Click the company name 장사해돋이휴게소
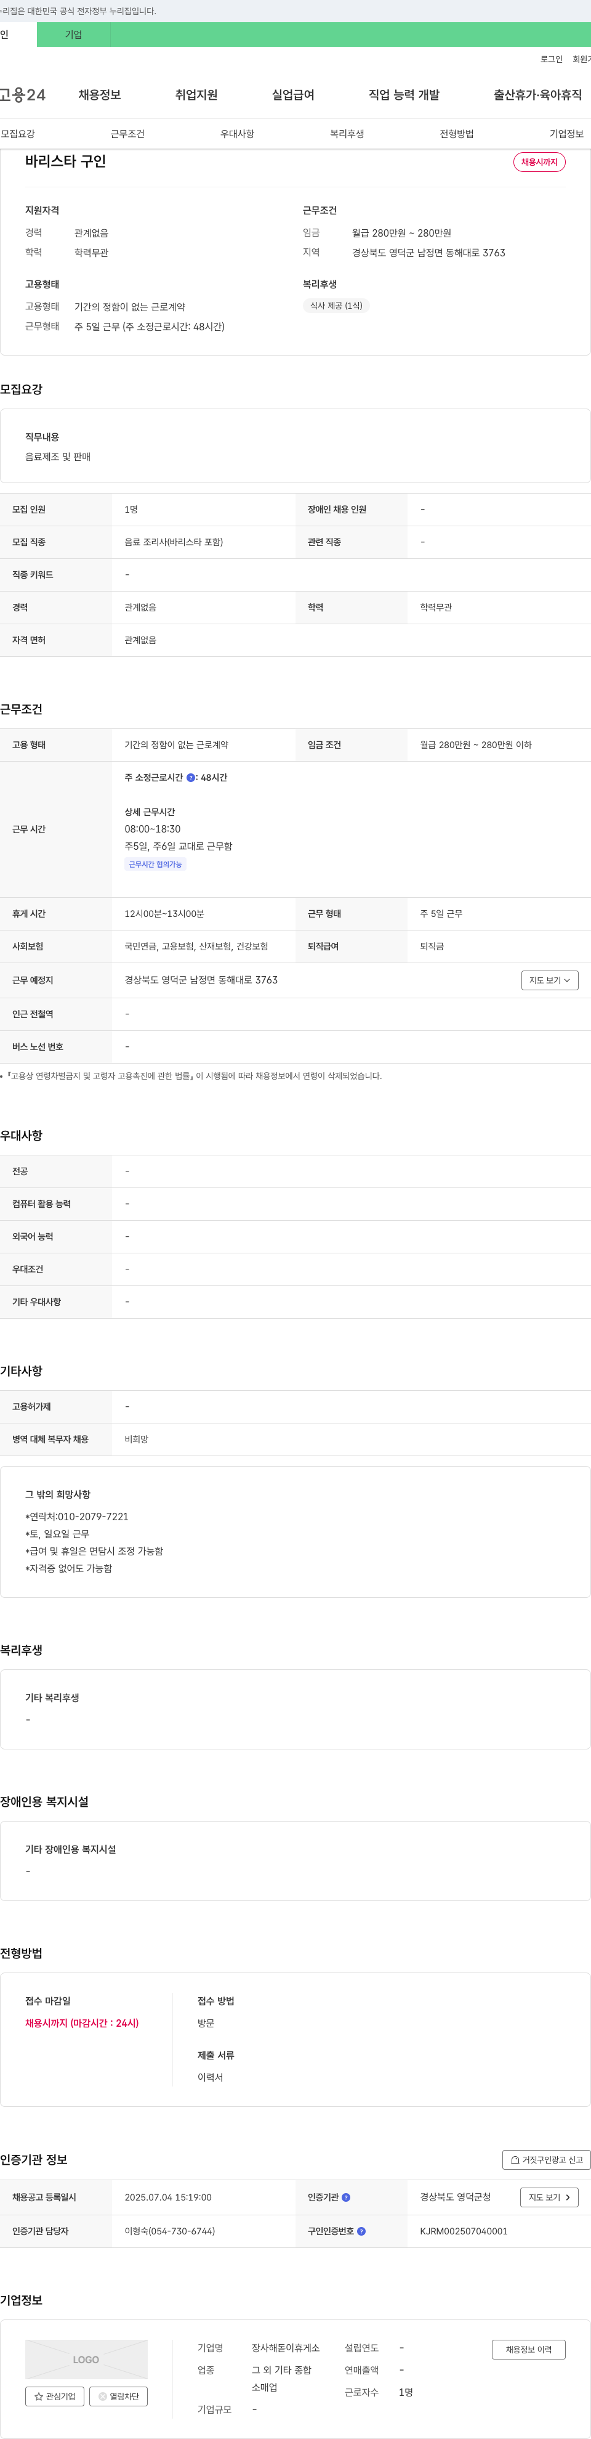The image size is (591, 2439). point(286,2348)
